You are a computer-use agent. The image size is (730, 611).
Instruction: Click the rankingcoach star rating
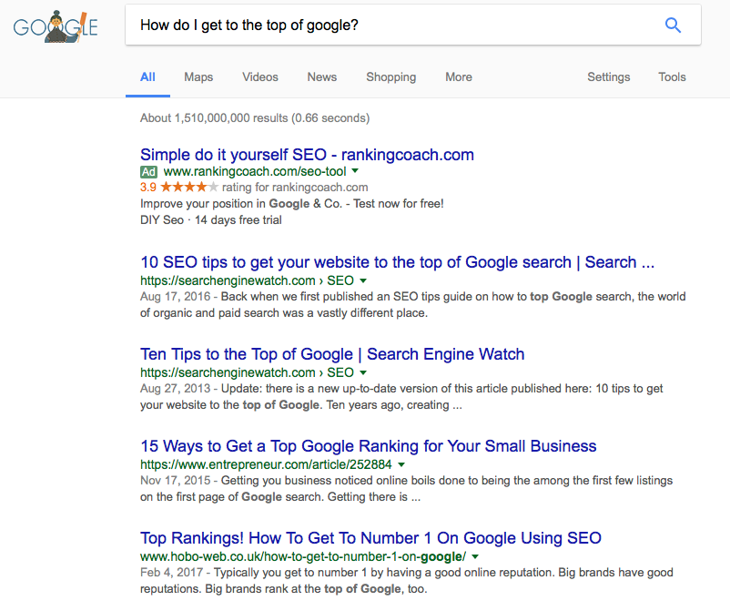click(189, 188)
